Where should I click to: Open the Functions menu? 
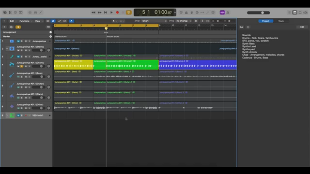(x=26, y=21)
